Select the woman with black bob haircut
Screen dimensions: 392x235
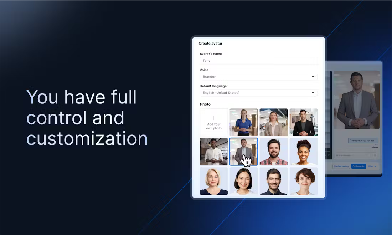[243, 181]
